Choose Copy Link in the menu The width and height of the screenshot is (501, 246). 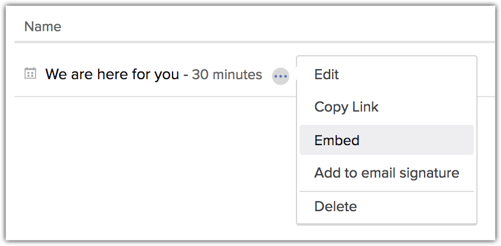346,107
